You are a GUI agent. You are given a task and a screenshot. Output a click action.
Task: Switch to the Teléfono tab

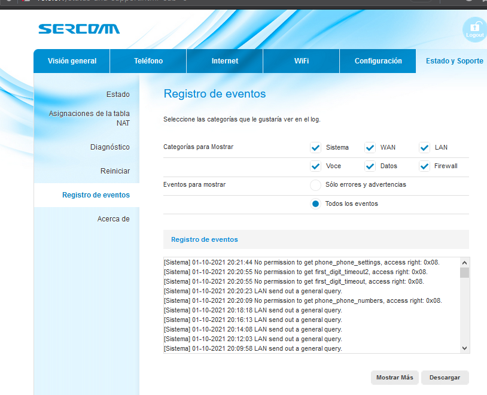pos(148,60)
